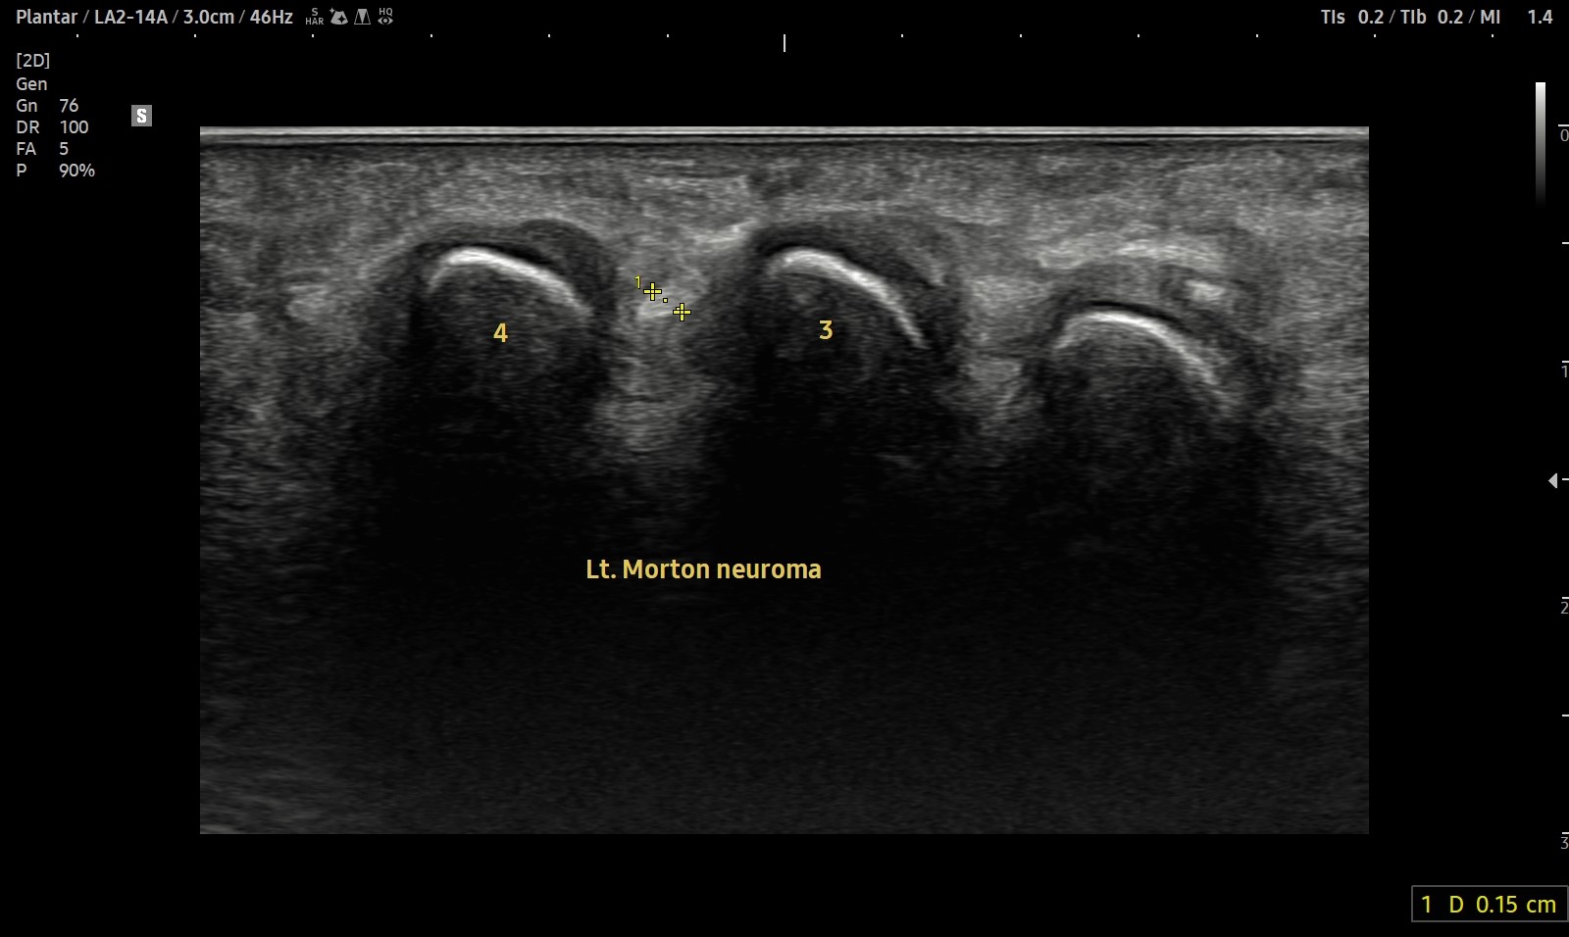This screenshot has width=1569, height=937.
Task: Click the "[2D]" mode label
Action: [33, 61]
